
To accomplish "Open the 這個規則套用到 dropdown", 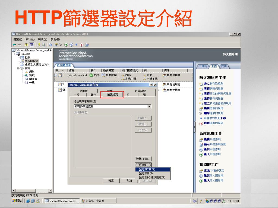I will (149, 106).
